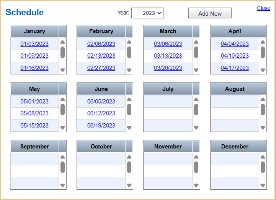Click the scroll down arrow in January list
Image resolution: width=276 pixels, height=200 pixels.
coord(62,70)
